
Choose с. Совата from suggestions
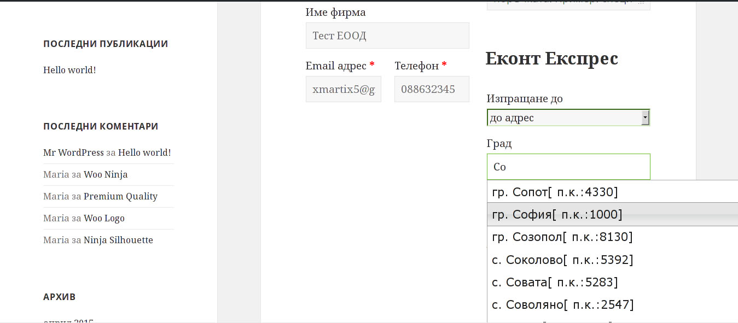[x=612, y=282]
